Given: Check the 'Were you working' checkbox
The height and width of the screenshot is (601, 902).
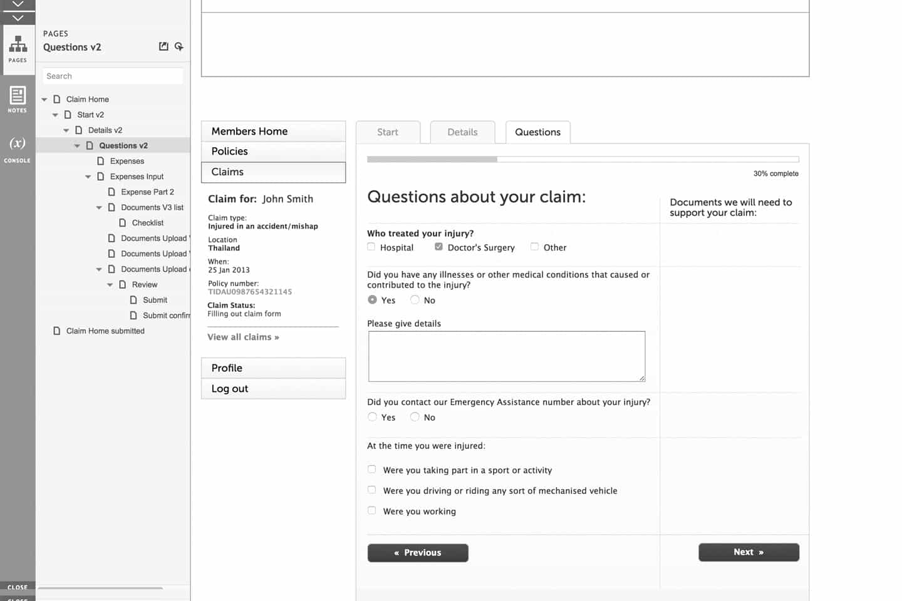Looking at the screenshot, I should [372, 511].
